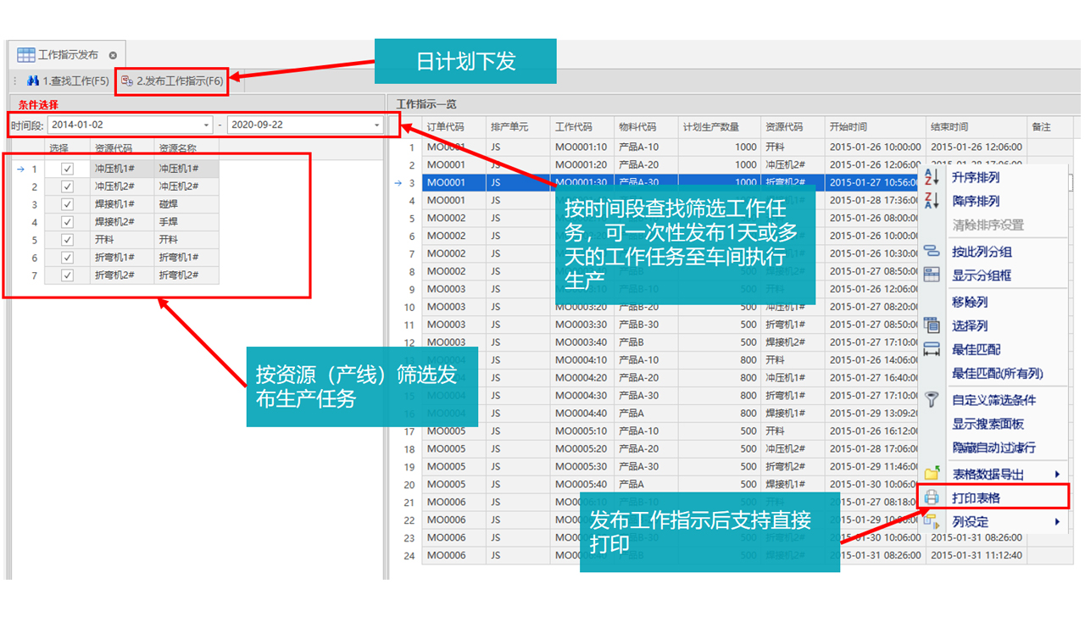Click the show group box (显示分组框) icon
Screen dimensions: 1085x617
(932, 275)
